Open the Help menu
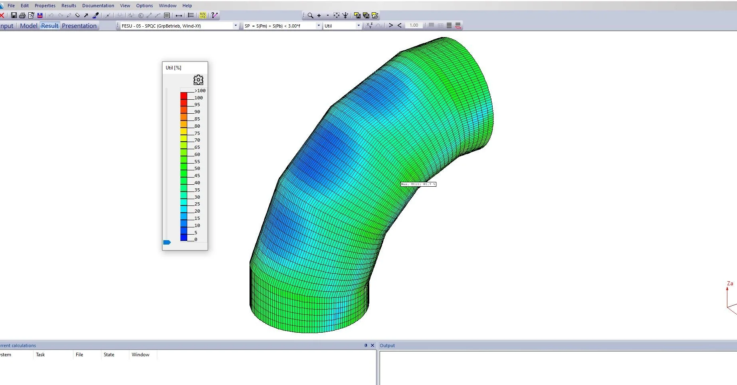737x385 pixels. (x=187, y=6)
